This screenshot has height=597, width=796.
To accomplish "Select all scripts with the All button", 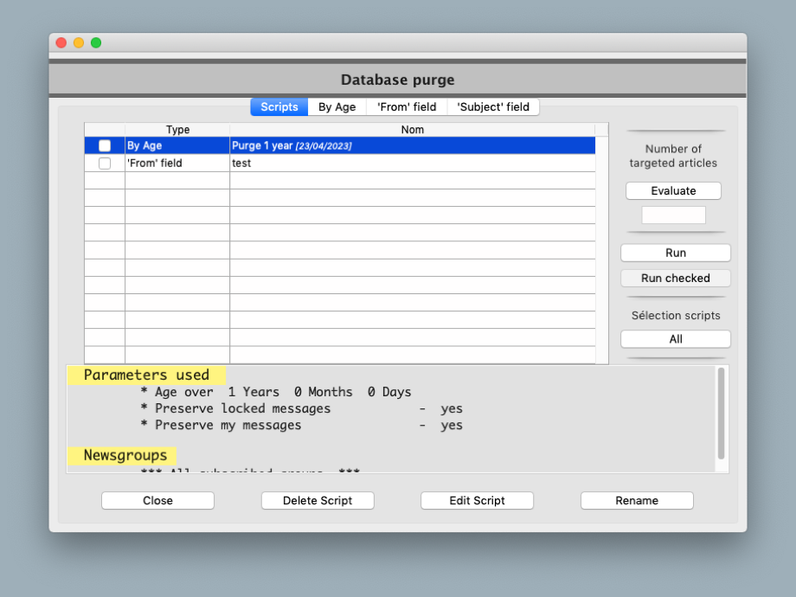I will click(x=675, y=339).
